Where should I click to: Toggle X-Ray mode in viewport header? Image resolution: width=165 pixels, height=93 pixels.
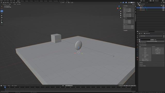tap(129, 3)
